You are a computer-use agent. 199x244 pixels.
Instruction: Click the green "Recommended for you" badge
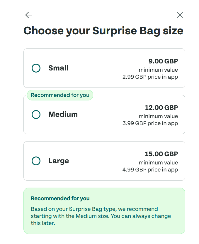(x=60, y=95)
